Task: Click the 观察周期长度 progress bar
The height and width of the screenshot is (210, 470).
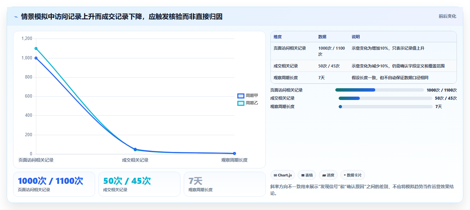Action: click(x=386, y=107)
